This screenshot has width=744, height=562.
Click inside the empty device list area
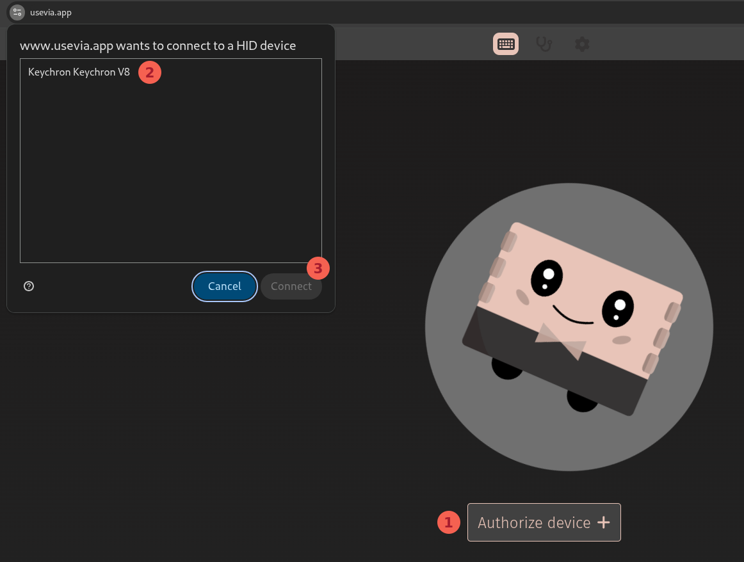coord(171,173)
